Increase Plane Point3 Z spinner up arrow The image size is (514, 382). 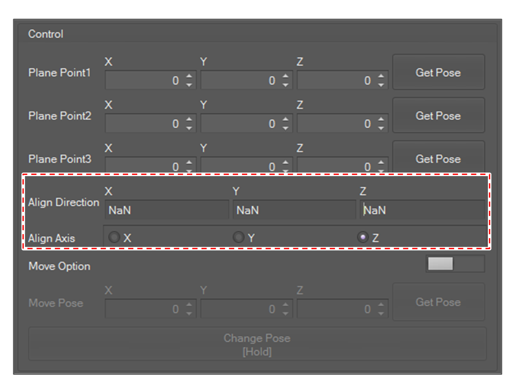381,162
